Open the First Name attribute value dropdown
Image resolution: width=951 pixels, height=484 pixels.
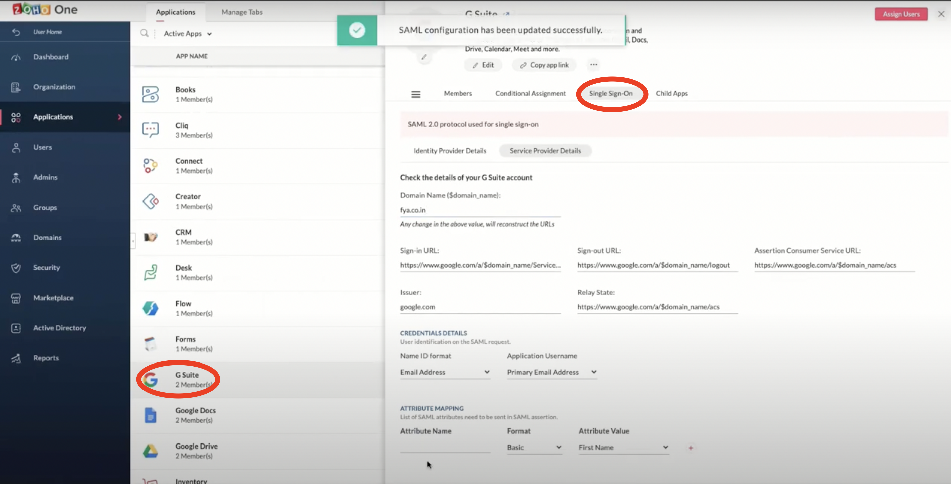[624, 448]
